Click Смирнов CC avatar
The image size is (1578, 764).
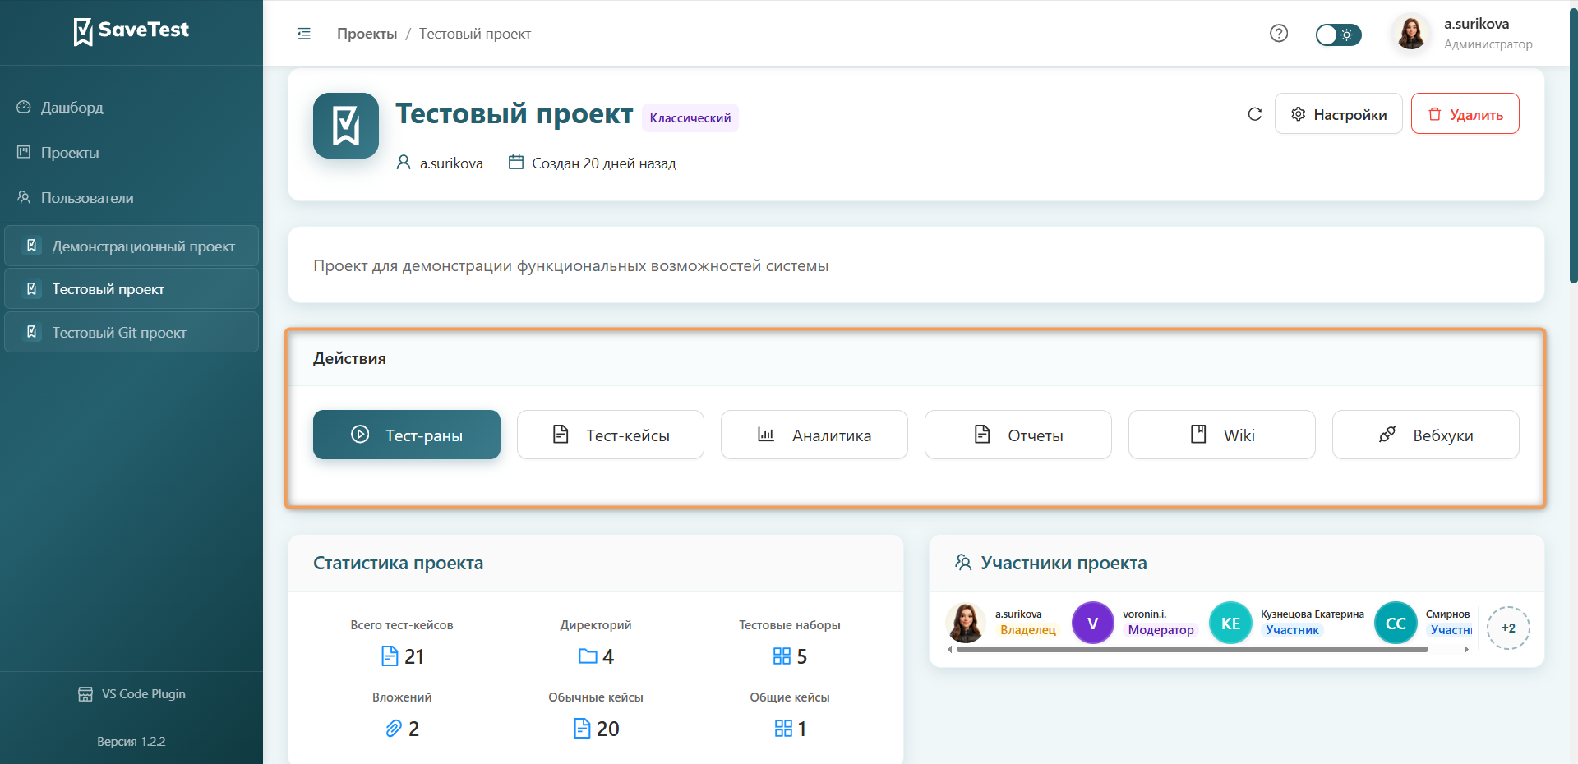(1396, 623)
